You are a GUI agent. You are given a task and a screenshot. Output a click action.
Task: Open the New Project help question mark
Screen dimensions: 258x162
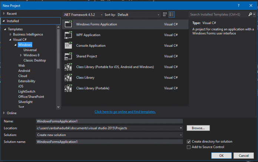click(x=239, y=6)
